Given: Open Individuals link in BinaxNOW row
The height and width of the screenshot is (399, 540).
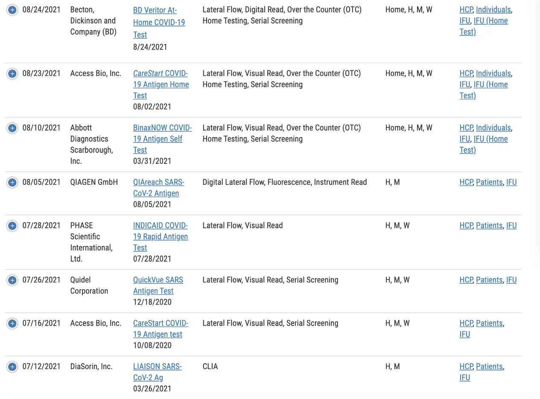Looking at the screenshot, I should click(493, 128).
